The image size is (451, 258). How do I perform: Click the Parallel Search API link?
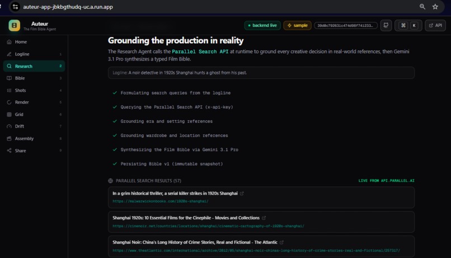click(x=200, y=51)
